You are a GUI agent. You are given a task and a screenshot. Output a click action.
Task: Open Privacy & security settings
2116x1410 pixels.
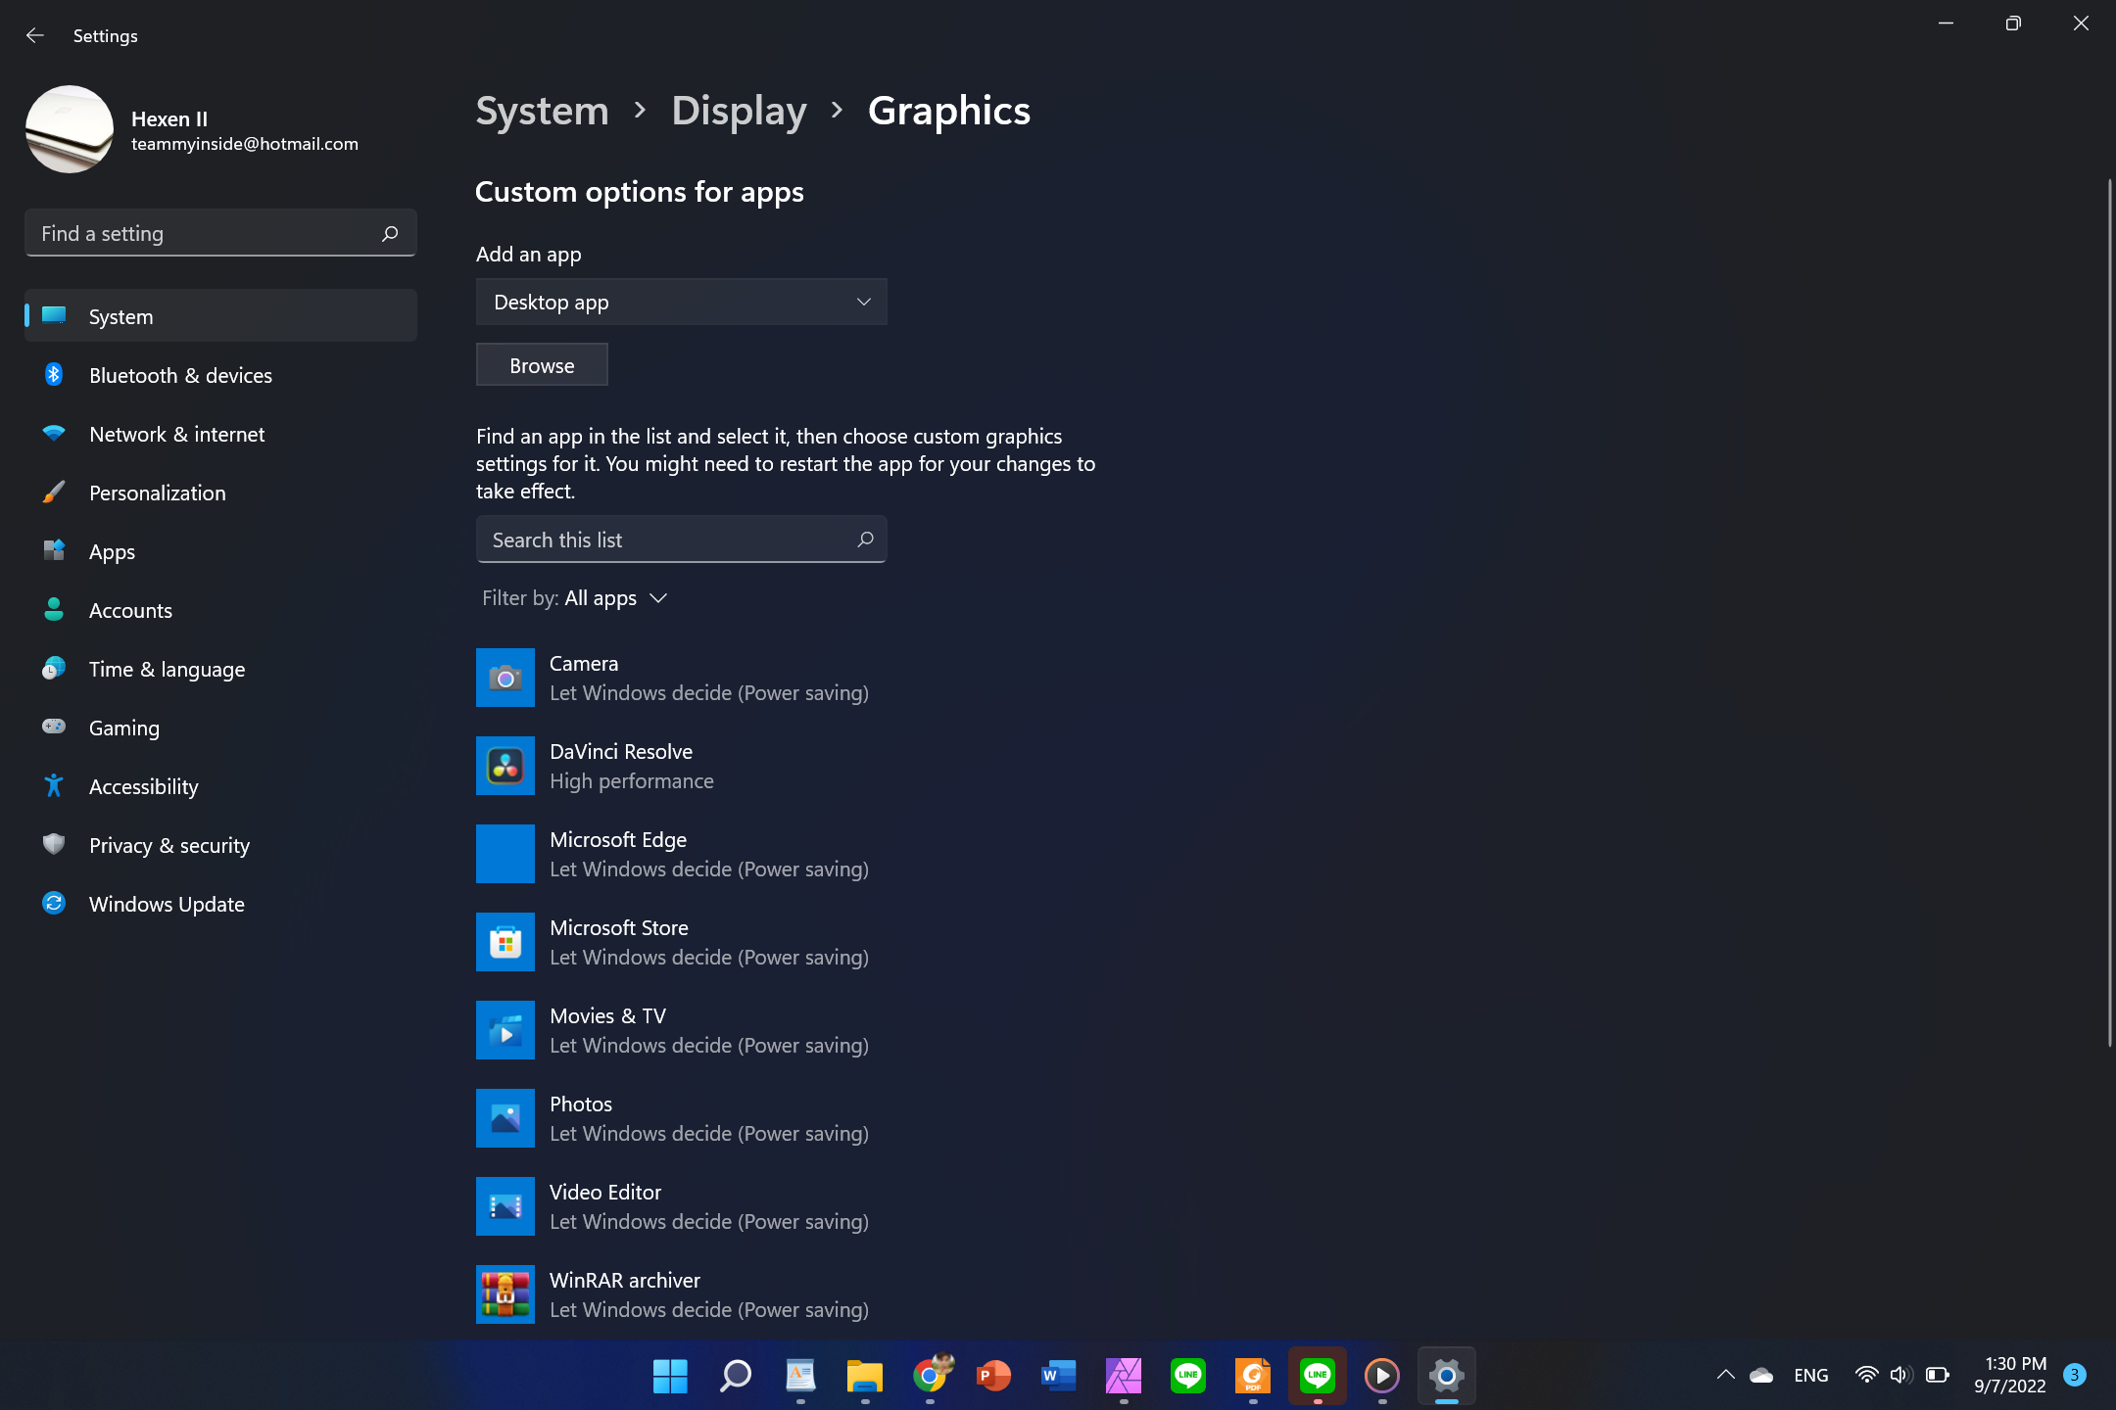click(220, 844)
